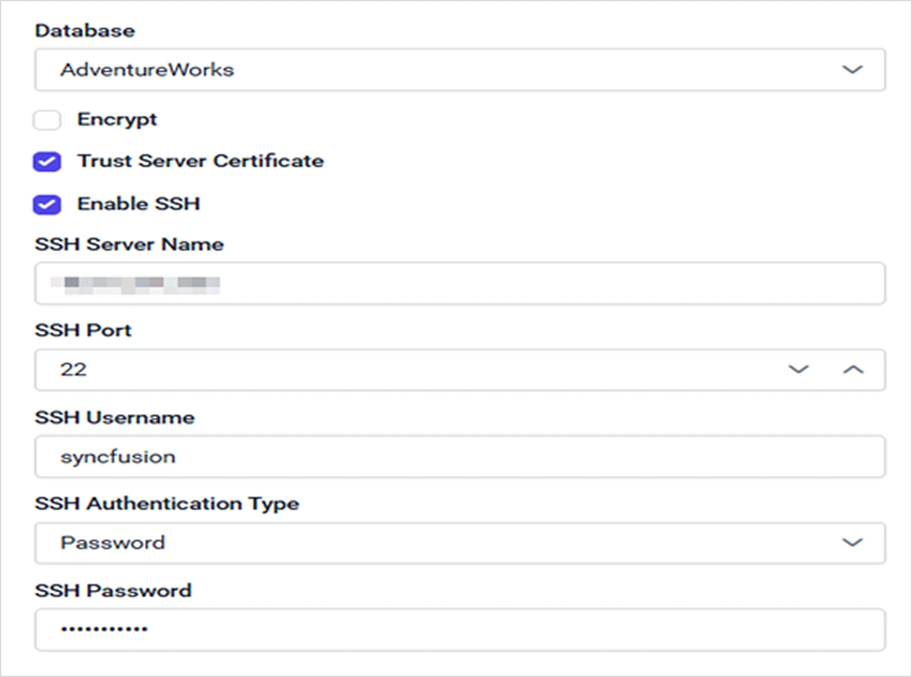Click the Database dropdown chevron icon
Viewport: 912px width, 677px height.
pos(853,69)
